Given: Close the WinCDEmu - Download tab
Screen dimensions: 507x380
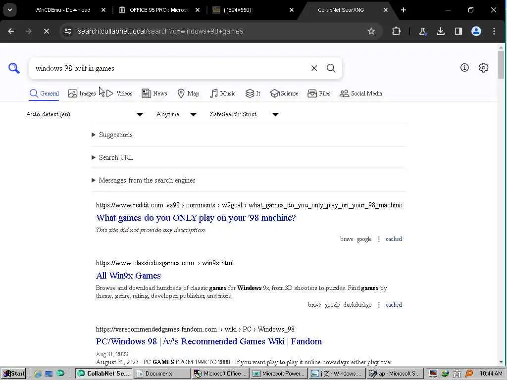Looking at the screenshot, I should pos(103,10).
